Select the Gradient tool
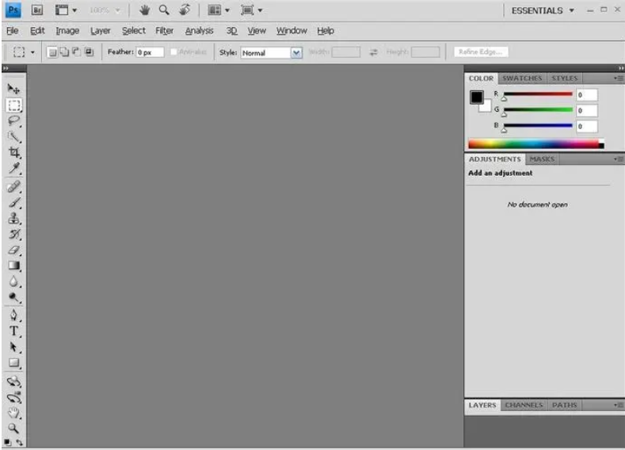 click(14, 265)
